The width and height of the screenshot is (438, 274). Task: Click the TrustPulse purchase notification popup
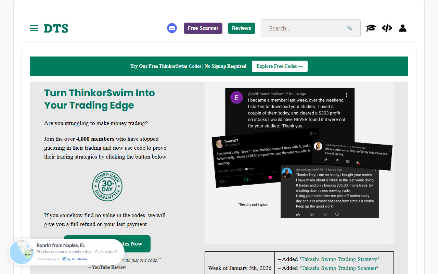(66, 252)
